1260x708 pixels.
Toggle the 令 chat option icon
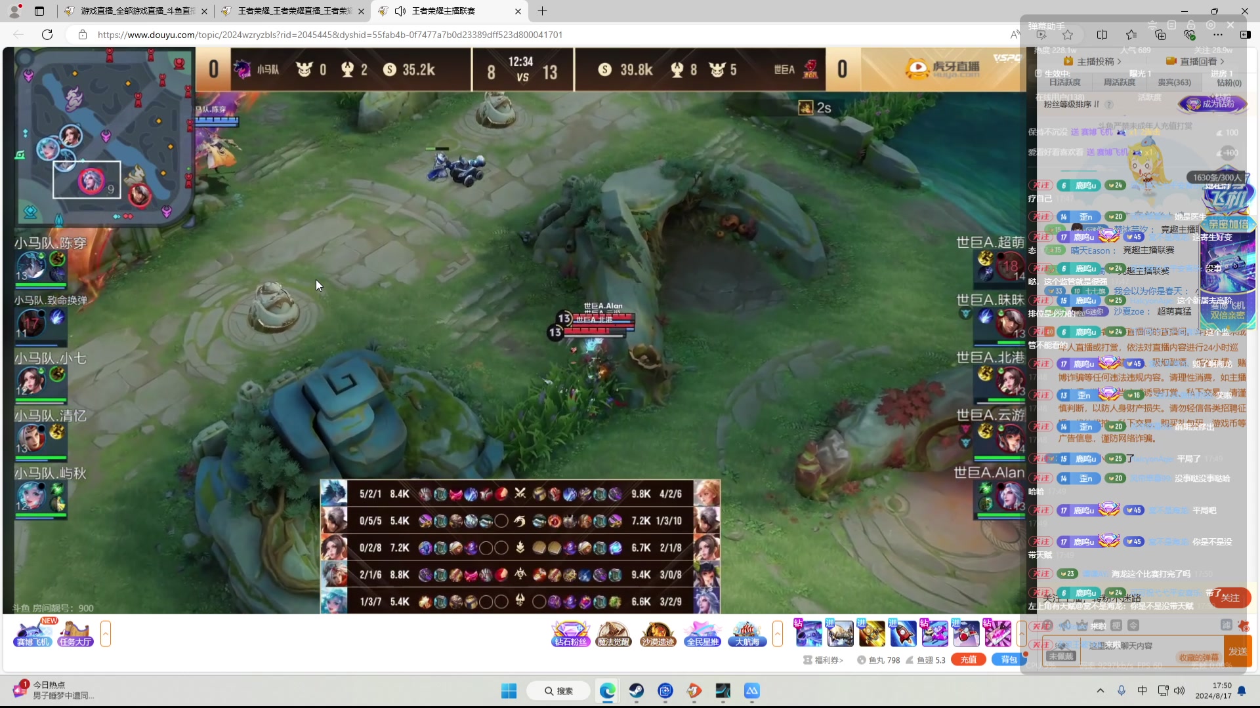pyautogui.click(x=1133, y=625)
